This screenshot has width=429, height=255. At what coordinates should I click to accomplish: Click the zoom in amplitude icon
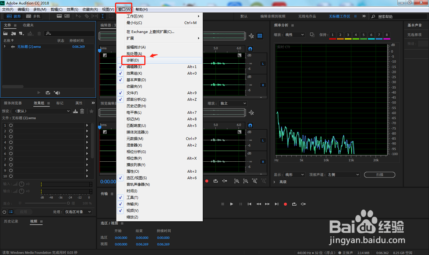point(237,181)
